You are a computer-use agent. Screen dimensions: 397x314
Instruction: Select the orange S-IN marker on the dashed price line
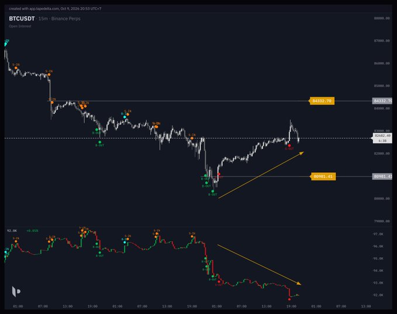coord(192,138)
